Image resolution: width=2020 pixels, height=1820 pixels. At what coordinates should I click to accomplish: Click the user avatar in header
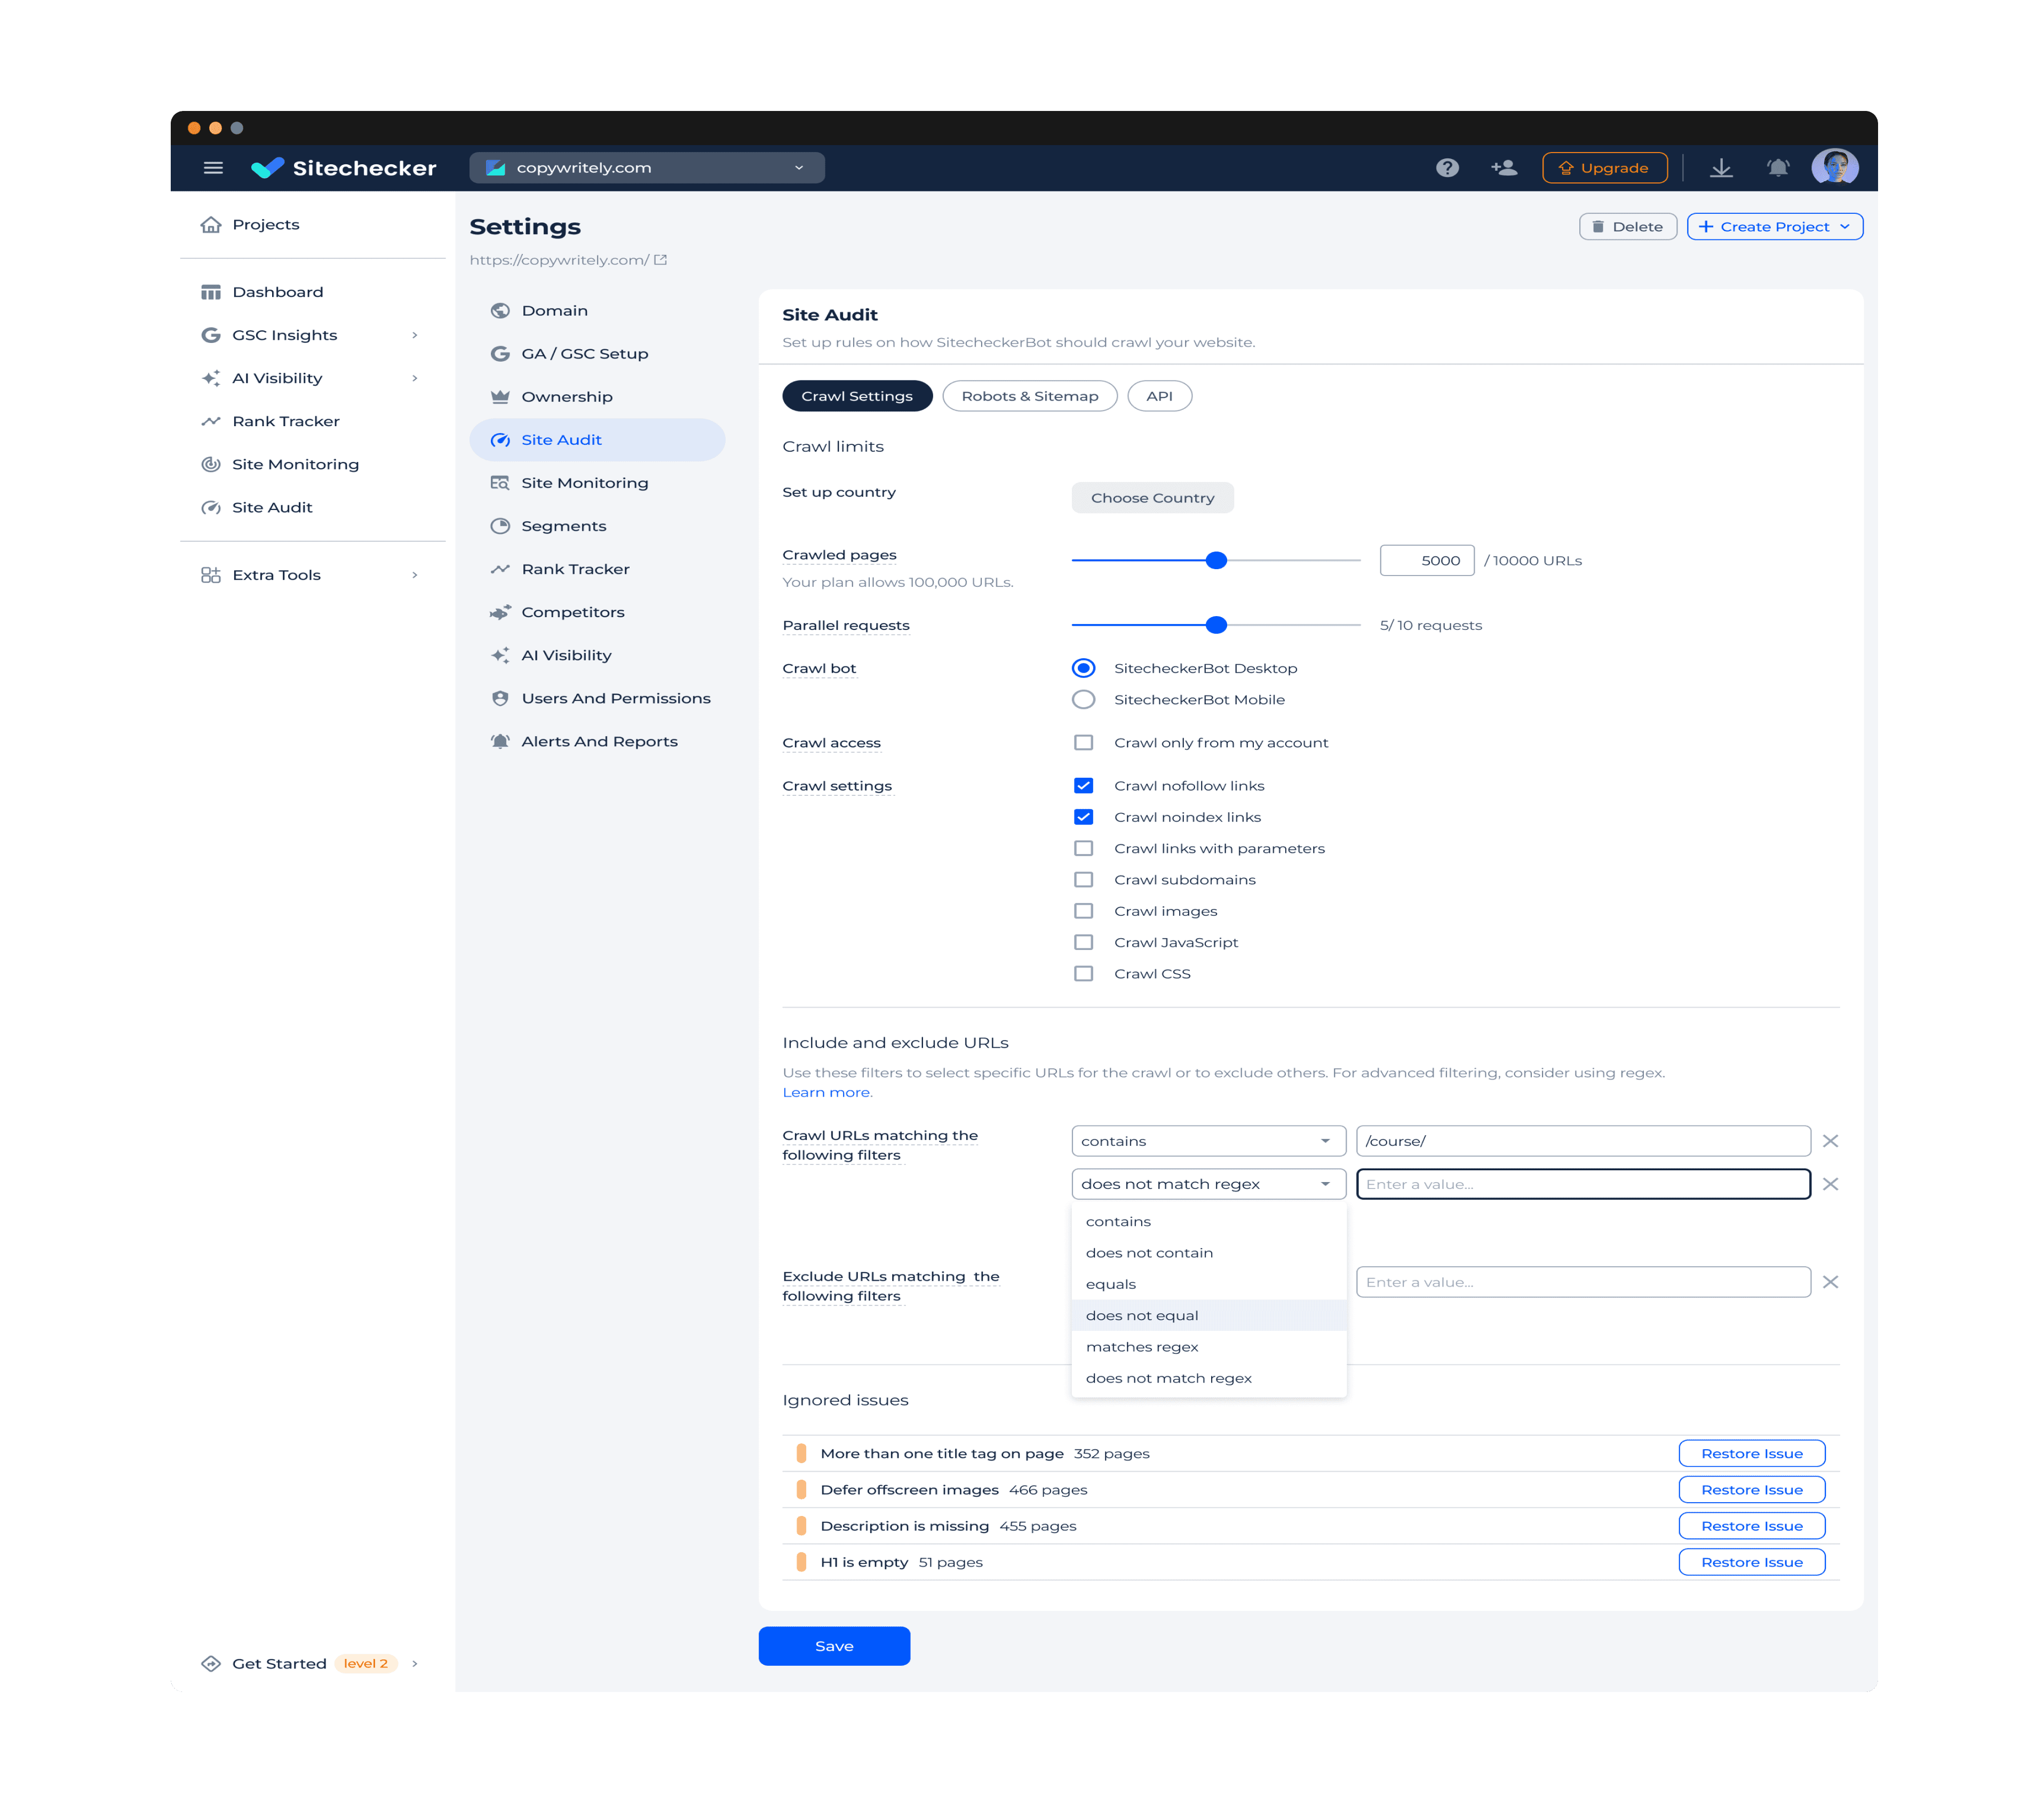coord(1834,167)
